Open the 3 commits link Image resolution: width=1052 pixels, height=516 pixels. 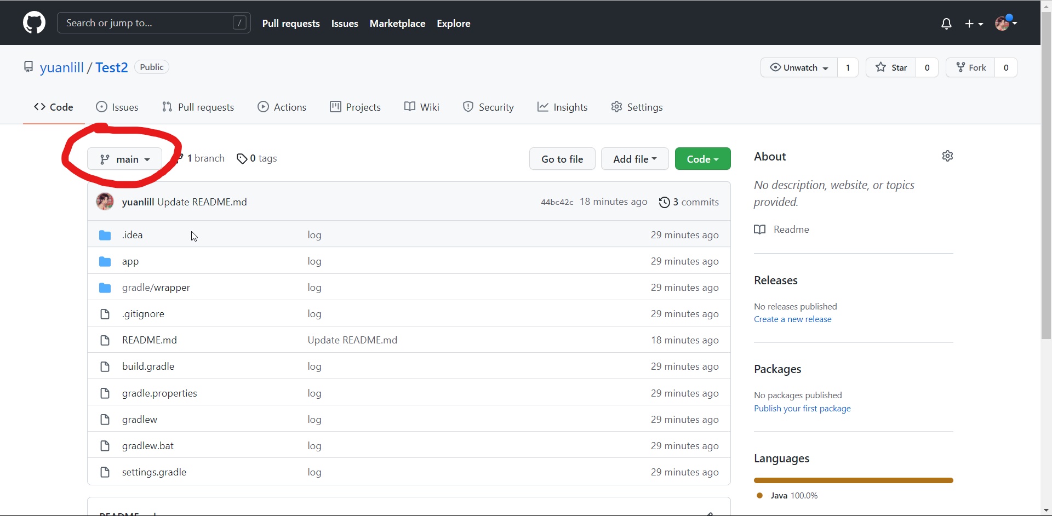pyautogui.click(x=689, y=202)
